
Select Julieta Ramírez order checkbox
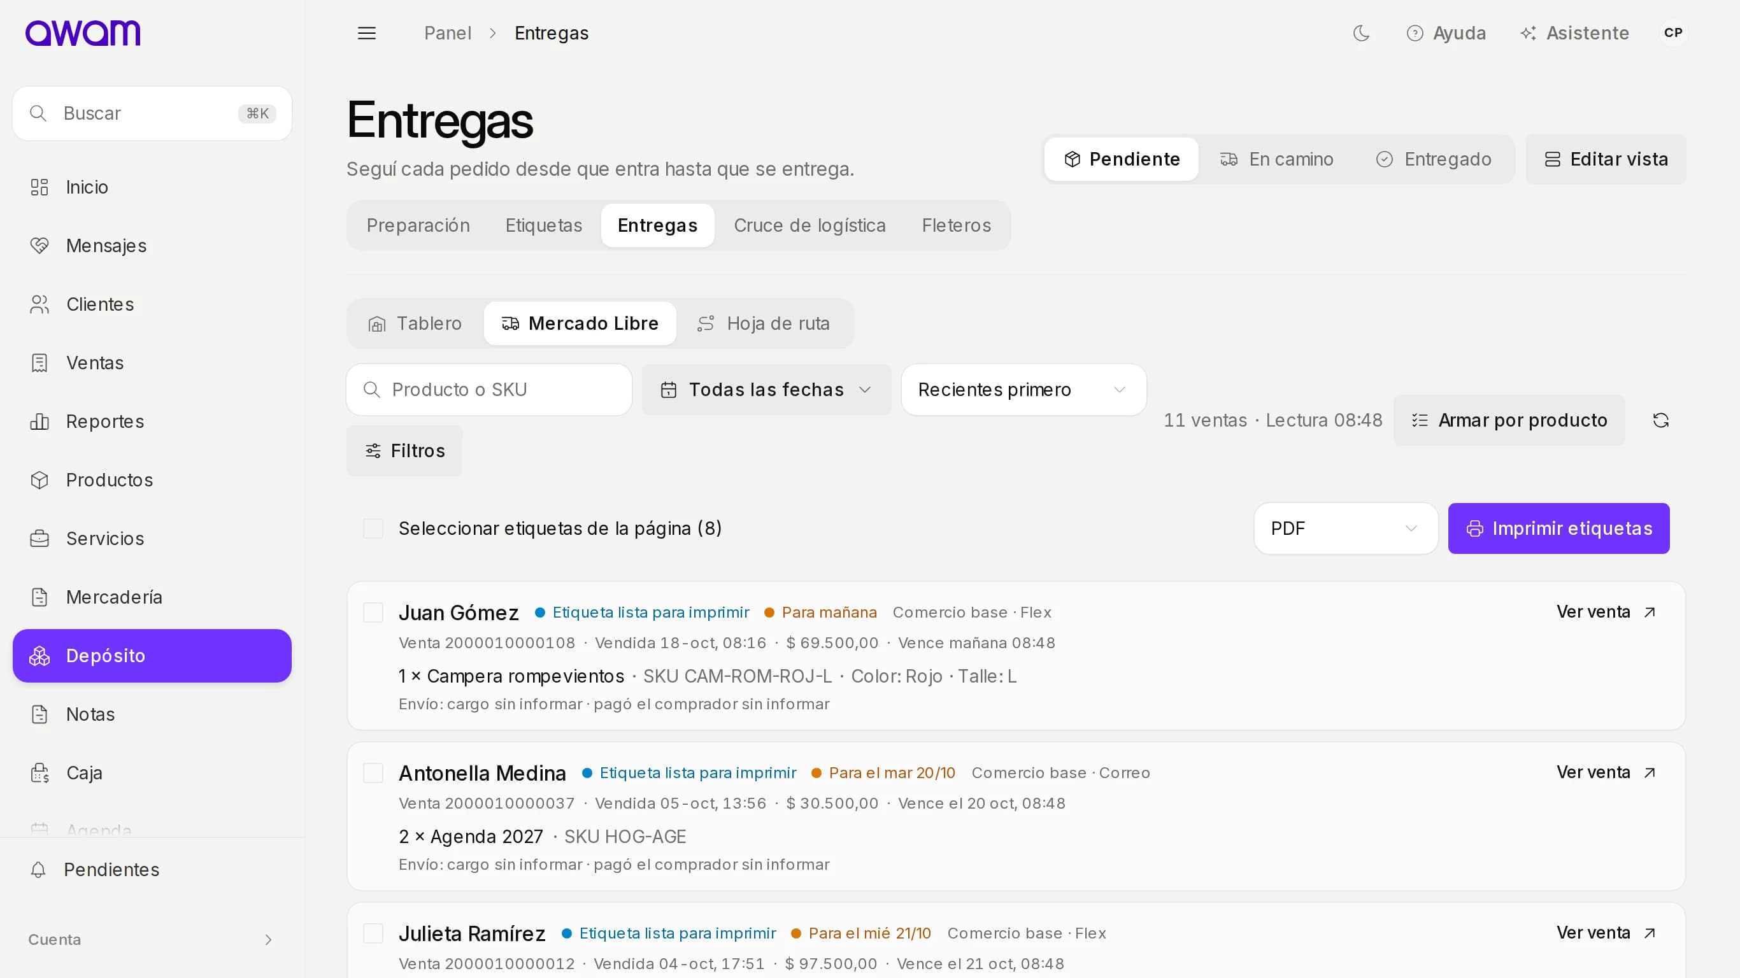tap(373, 933)
